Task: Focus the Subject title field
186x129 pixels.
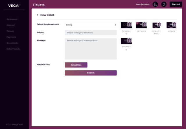Action: click(91, 33)
